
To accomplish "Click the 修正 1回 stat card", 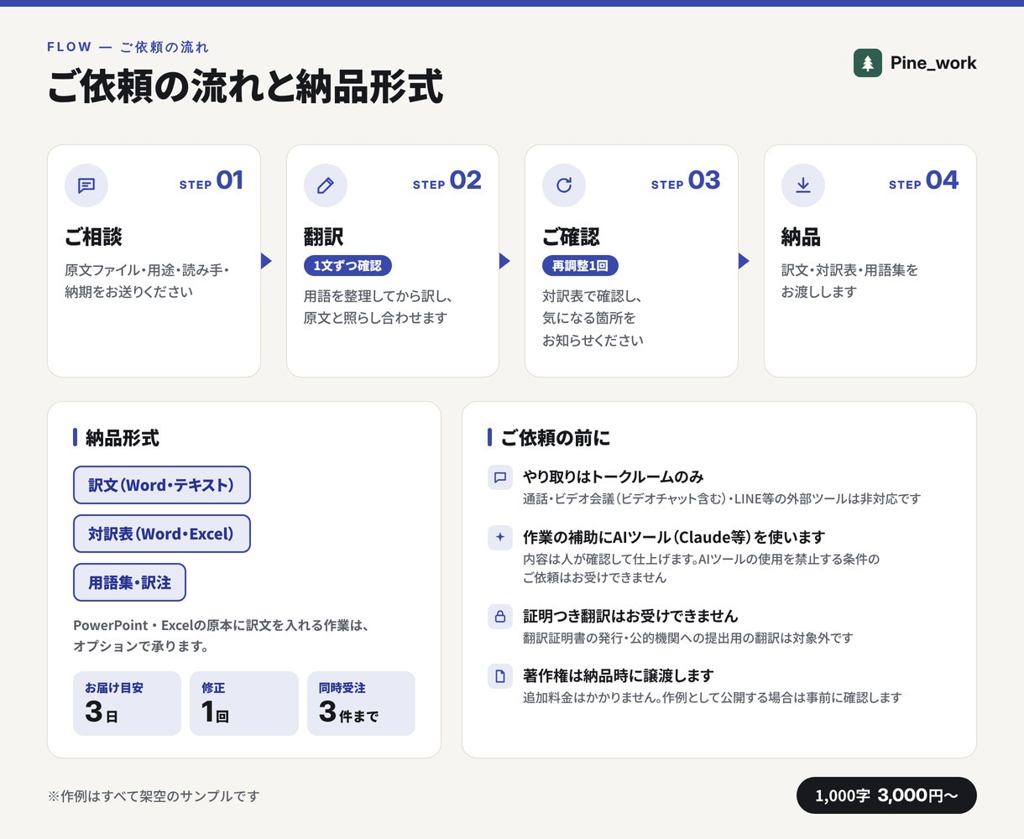I will click(x=244, y=703).
